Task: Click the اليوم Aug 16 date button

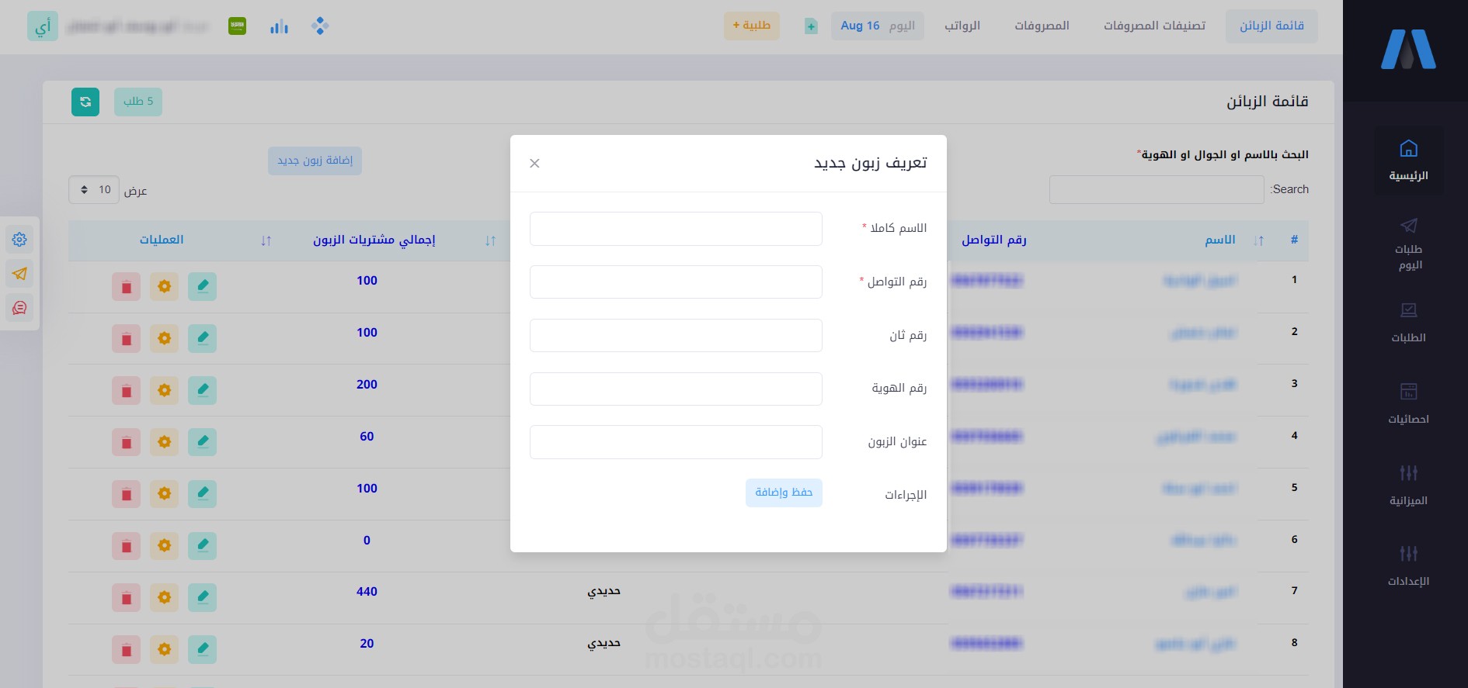Action: tap(878, 26)
